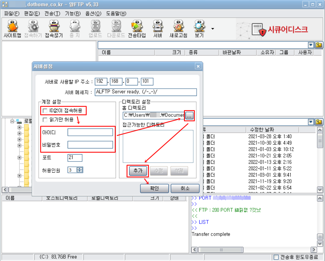Viewport: 325px width, 261px height.
Task: Click the 홈 디렉토리 path field
Action: pyautogui.click(x=154, y=115)
